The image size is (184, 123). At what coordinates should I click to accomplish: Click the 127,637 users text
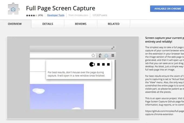(x=100, y=15)
